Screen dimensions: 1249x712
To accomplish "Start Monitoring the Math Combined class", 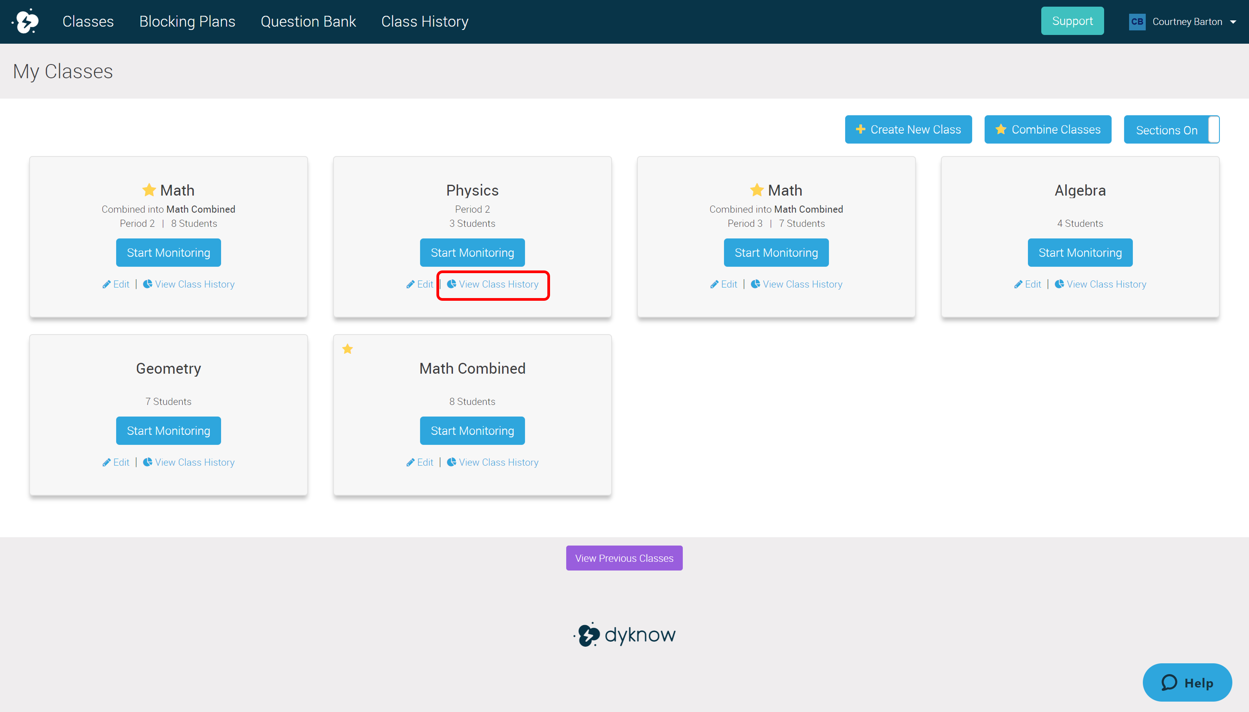I will 472,430.
